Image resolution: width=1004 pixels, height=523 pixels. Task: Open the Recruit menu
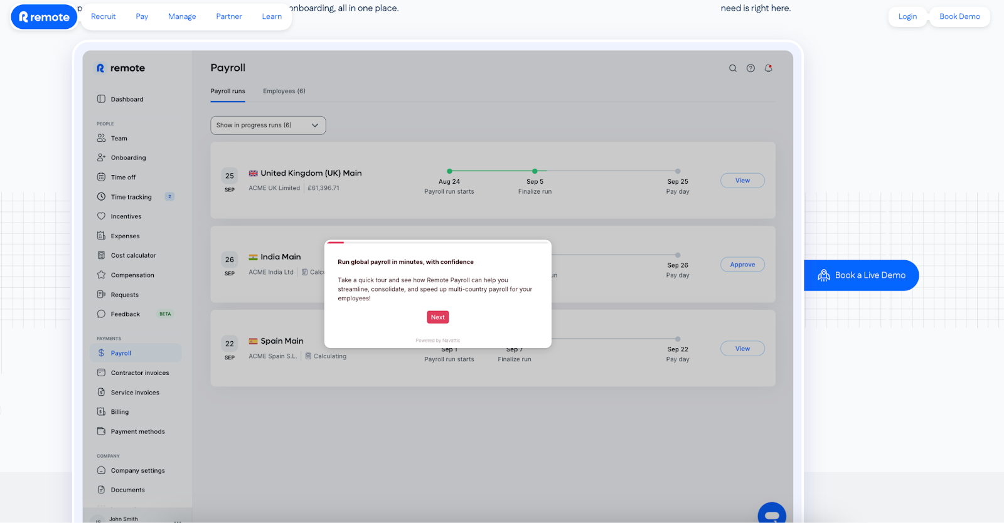point(104,17)
